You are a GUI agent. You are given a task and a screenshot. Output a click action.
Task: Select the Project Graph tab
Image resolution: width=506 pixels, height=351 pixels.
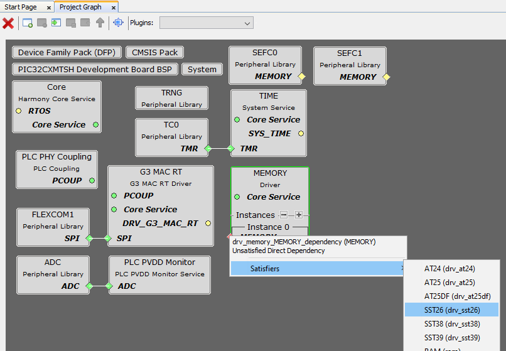click(80, 7)
